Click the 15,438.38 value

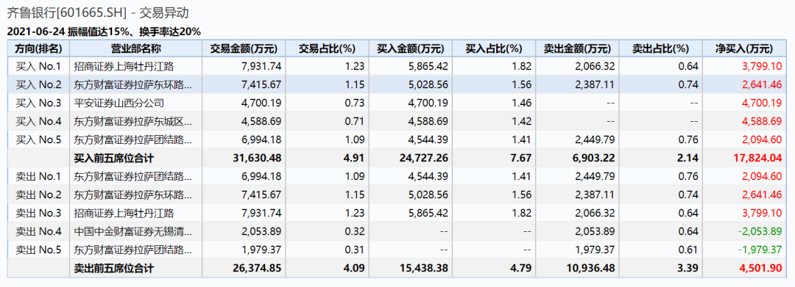[x=425, y=269]
